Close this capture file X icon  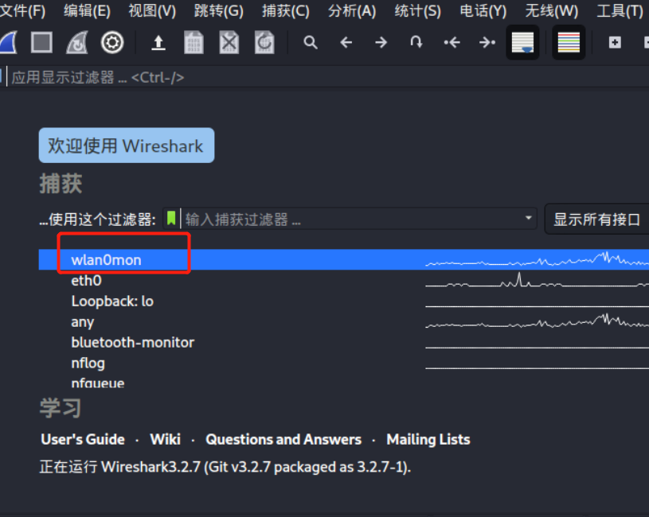click(x=229, y=42)
